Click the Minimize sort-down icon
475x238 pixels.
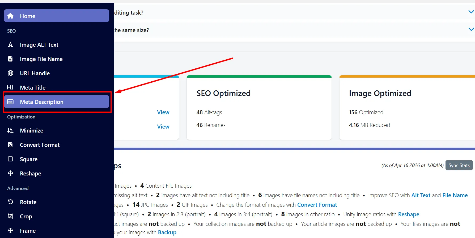(10, 130)
